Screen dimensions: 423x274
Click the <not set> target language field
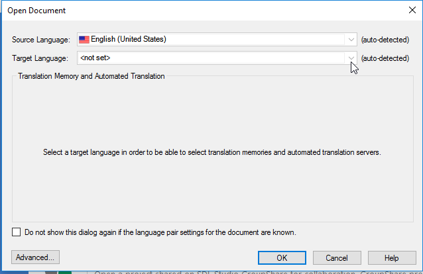(x=211, y=58)
